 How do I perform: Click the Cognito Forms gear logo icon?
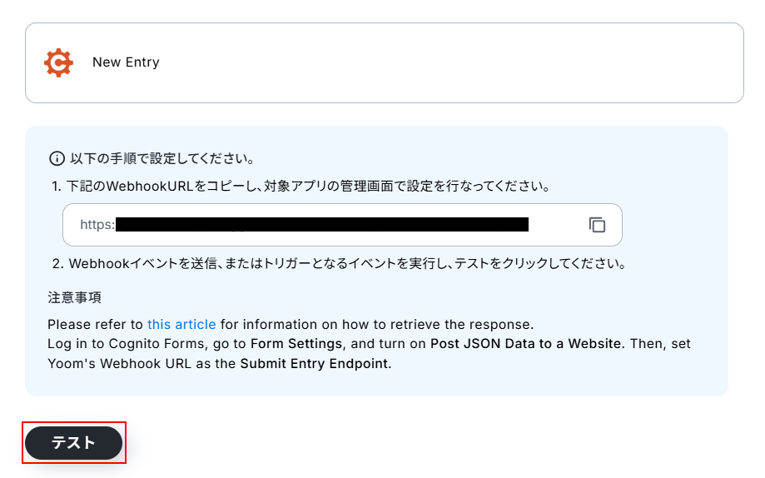pyautogui.click(x=58, y=62)
